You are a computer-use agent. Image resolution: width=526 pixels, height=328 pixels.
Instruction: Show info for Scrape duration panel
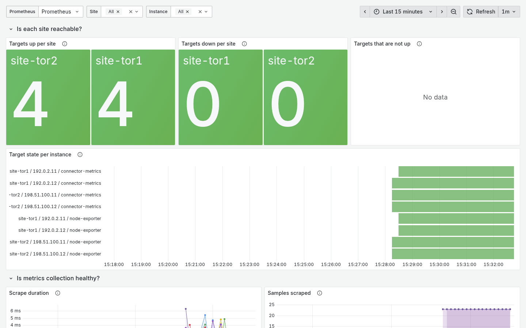[x=58, y=293]
